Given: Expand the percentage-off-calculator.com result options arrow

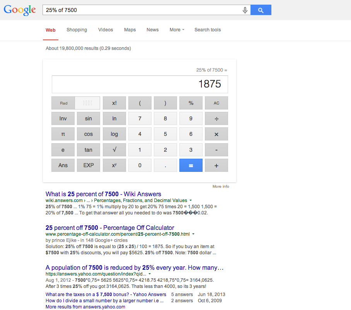Looking at the screenshot, I should (193, 234).
